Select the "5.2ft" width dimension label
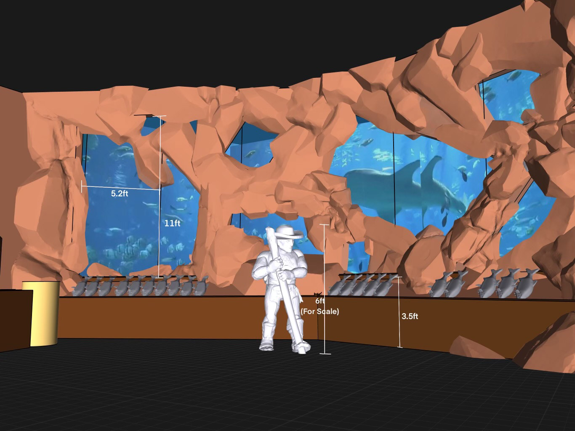Screen dimensions: 575x431 pyautogui.click(x=120, y=194)
